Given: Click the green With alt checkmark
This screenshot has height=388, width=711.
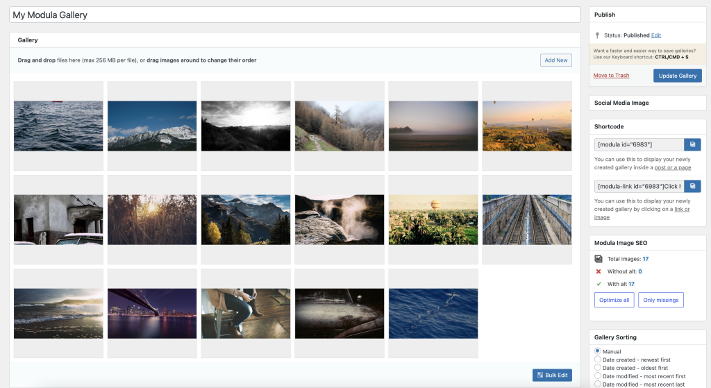Looking at the screenshot, I should coord(599,284).
